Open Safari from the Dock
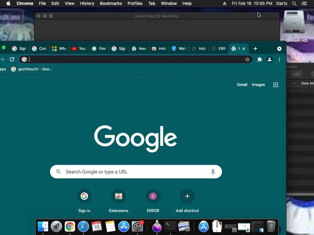This screenshot has width=314, height=235. [83, 226]
